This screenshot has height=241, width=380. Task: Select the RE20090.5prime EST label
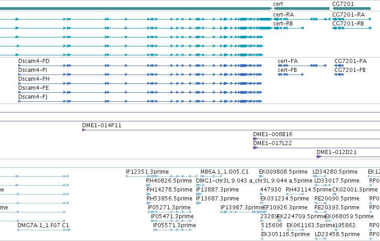337,199
